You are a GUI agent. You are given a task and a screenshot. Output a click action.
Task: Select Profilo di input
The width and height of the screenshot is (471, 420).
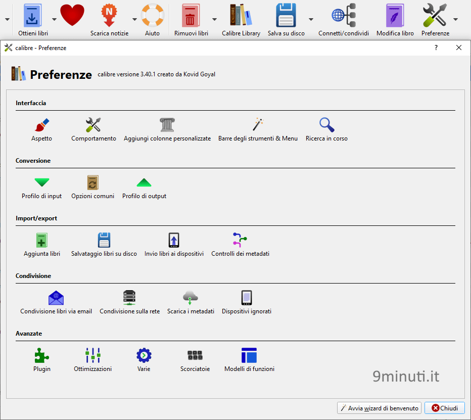point(41,187)
